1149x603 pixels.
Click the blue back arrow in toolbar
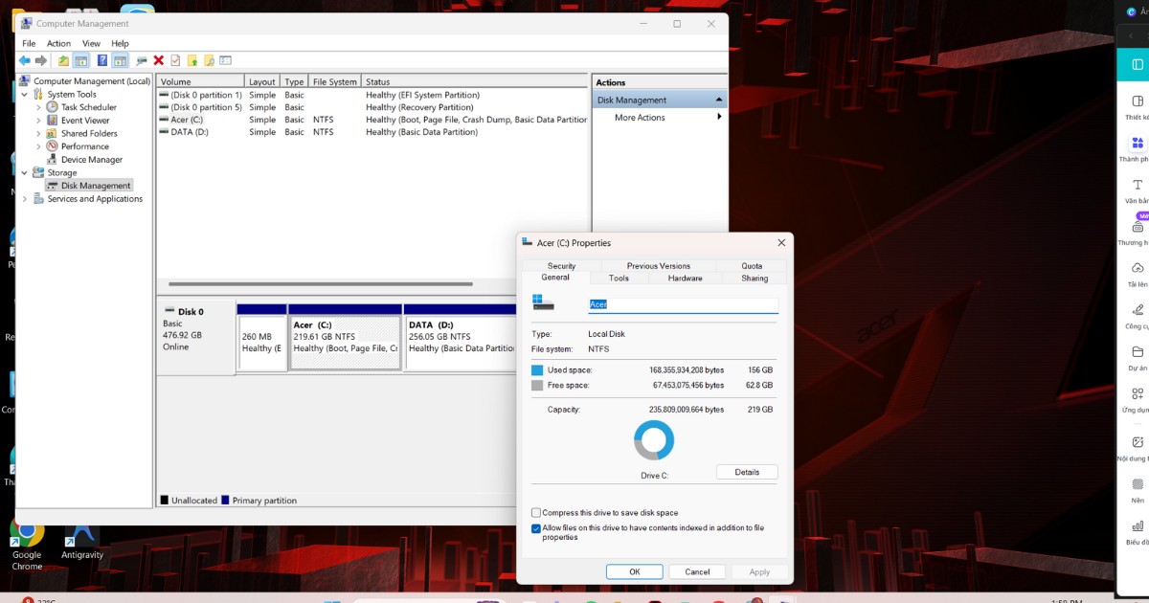[24, 60]
